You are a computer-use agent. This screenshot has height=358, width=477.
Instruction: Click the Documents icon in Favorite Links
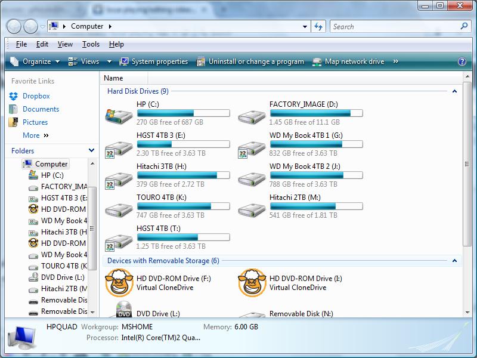point(13,109)
